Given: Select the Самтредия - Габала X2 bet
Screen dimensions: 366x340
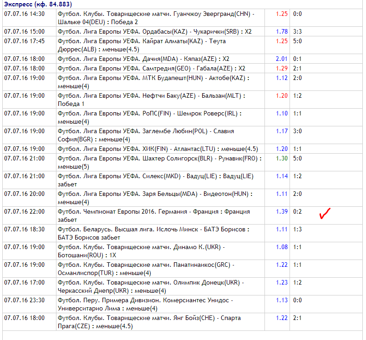Looking at the screenshot, I should (x=151, y=68).
